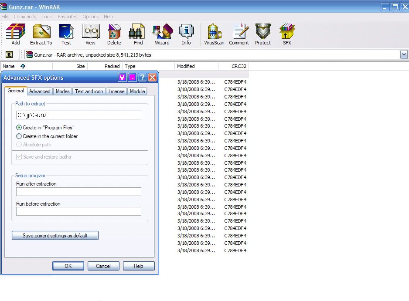Click the Protect archive icon
The height and width of the screenshot is (301, 409).
point(263,34)
